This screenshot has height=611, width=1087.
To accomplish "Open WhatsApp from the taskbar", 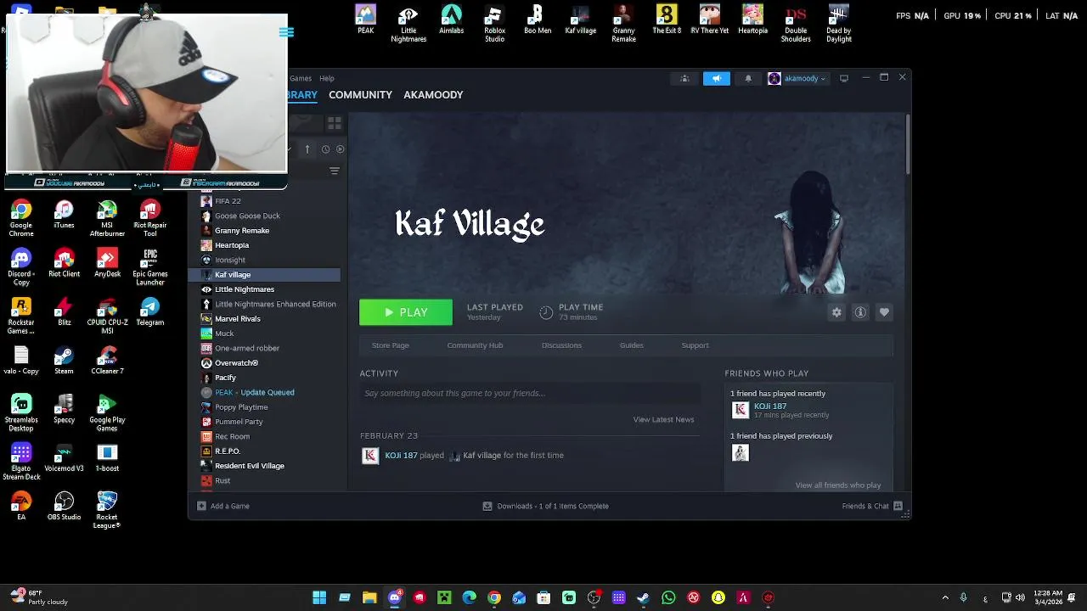I will (668, 597).
